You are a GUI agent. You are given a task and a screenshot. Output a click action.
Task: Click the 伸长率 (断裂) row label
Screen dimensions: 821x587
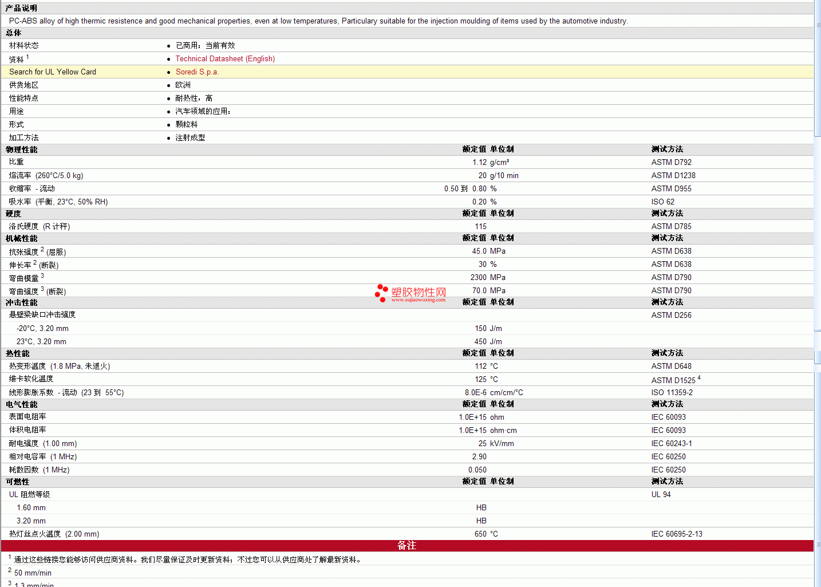tap(34, 265)
